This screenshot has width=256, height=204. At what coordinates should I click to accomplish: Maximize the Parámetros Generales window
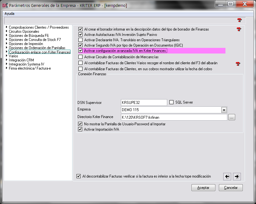pyautogui.click(x=230, y=4)
